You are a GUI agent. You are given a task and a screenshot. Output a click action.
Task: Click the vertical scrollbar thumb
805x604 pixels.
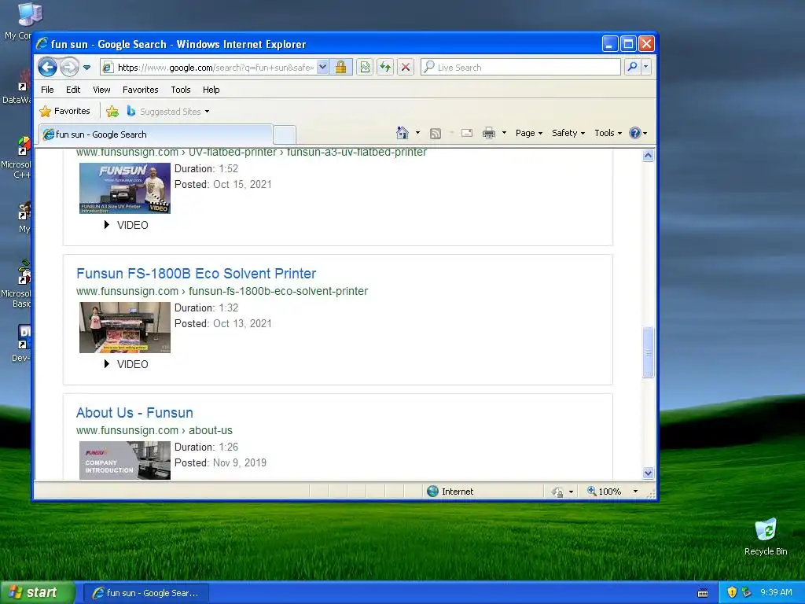pos(648,352)
